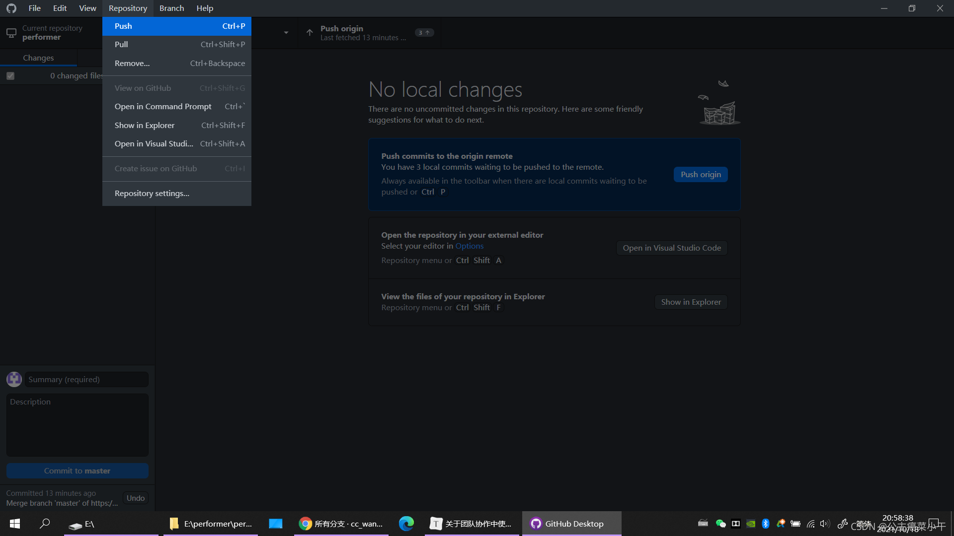Click the computer icon beside Current repository

[x=11, y=33]
